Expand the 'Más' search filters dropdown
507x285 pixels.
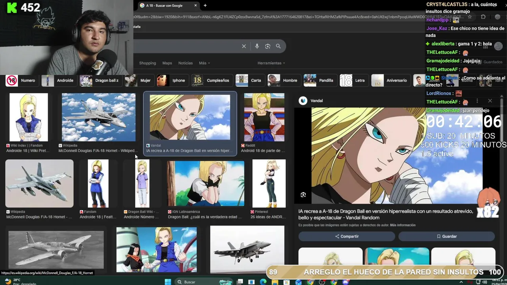(204, 63)
